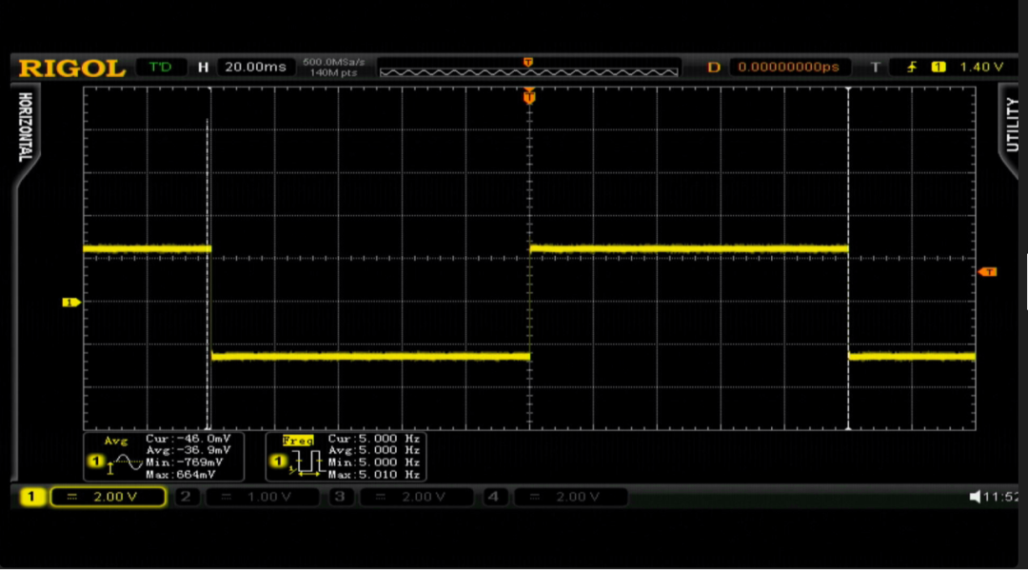This screenshot has width=1028, height=570.
Task: Click Min: -769mV reading
Action: (x=185, y=462)
